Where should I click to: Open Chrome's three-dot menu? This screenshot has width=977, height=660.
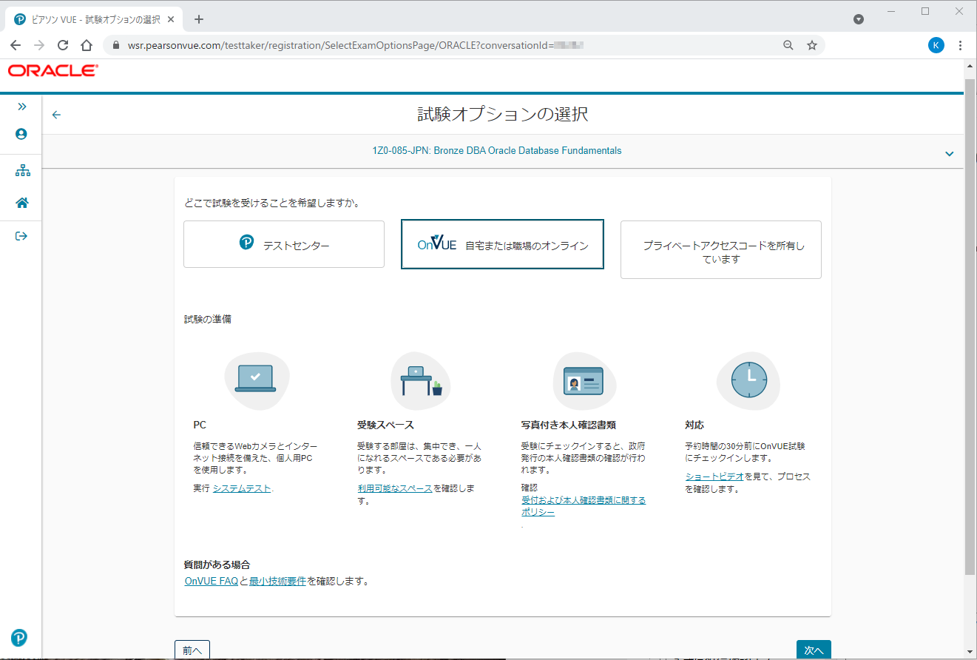tap(960, 45)
